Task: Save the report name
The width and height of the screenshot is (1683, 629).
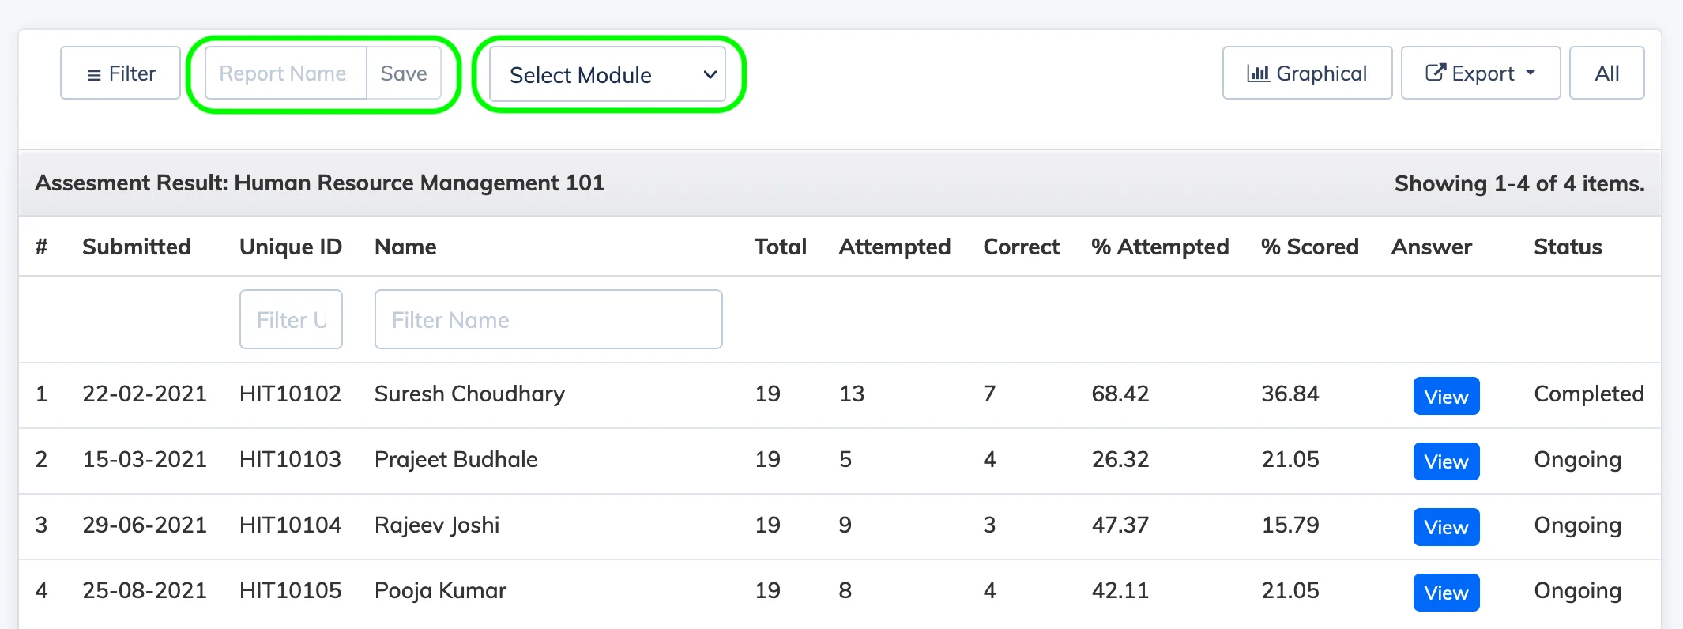Action: pos(404,73)
